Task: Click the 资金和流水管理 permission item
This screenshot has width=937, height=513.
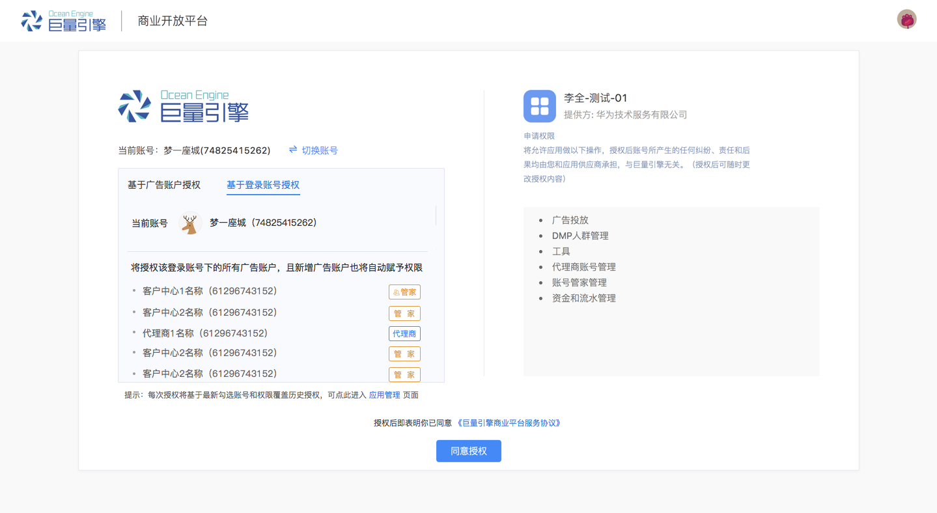Action: pyautogui.click(x=583, y=298)
